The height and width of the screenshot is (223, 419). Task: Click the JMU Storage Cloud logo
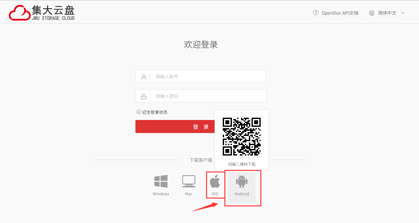coord(42,13)
